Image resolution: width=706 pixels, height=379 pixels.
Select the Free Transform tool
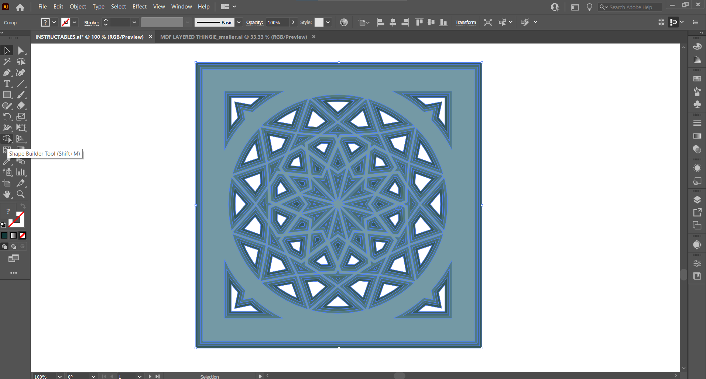[21, 128]
